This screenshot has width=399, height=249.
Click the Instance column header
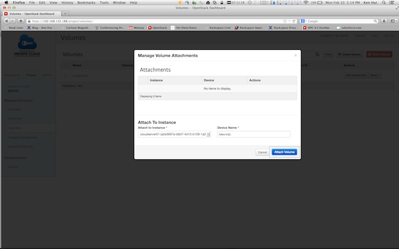coord(156,80)
